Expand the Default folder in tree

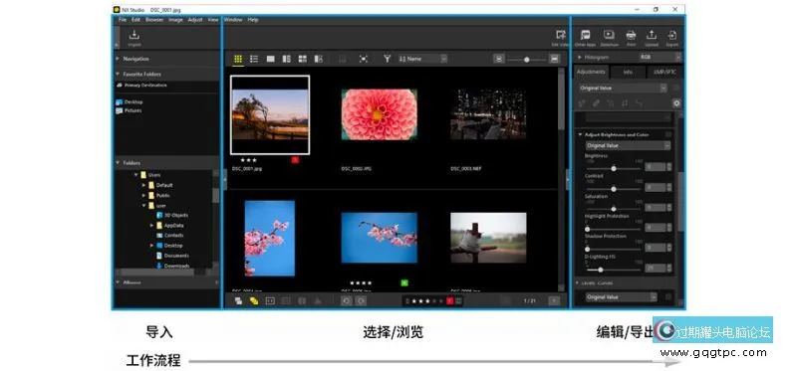pyautogui.click(x=144, y=185)
